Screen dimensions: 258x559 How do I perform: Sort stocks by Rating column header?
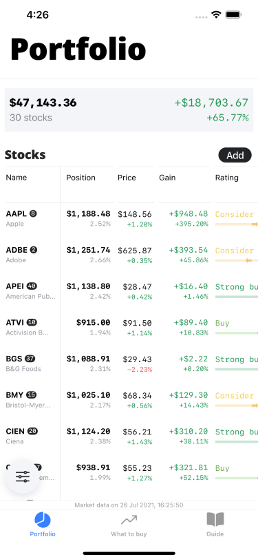[x=226, y=178]
